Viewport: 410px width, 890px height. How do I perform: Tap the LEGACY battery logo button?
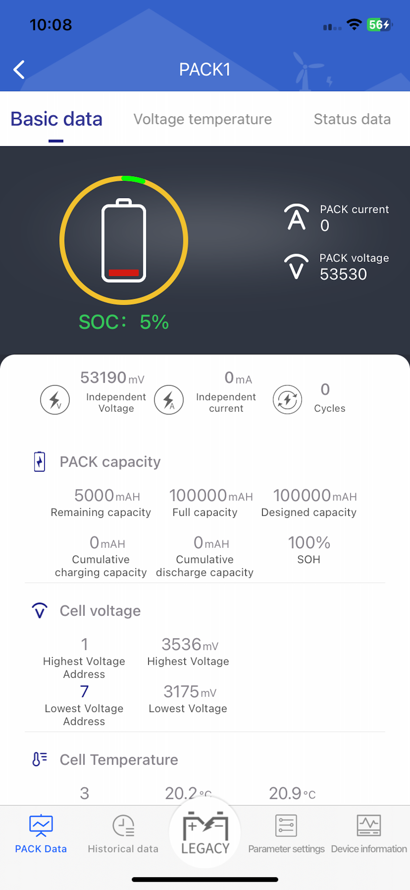205,833
